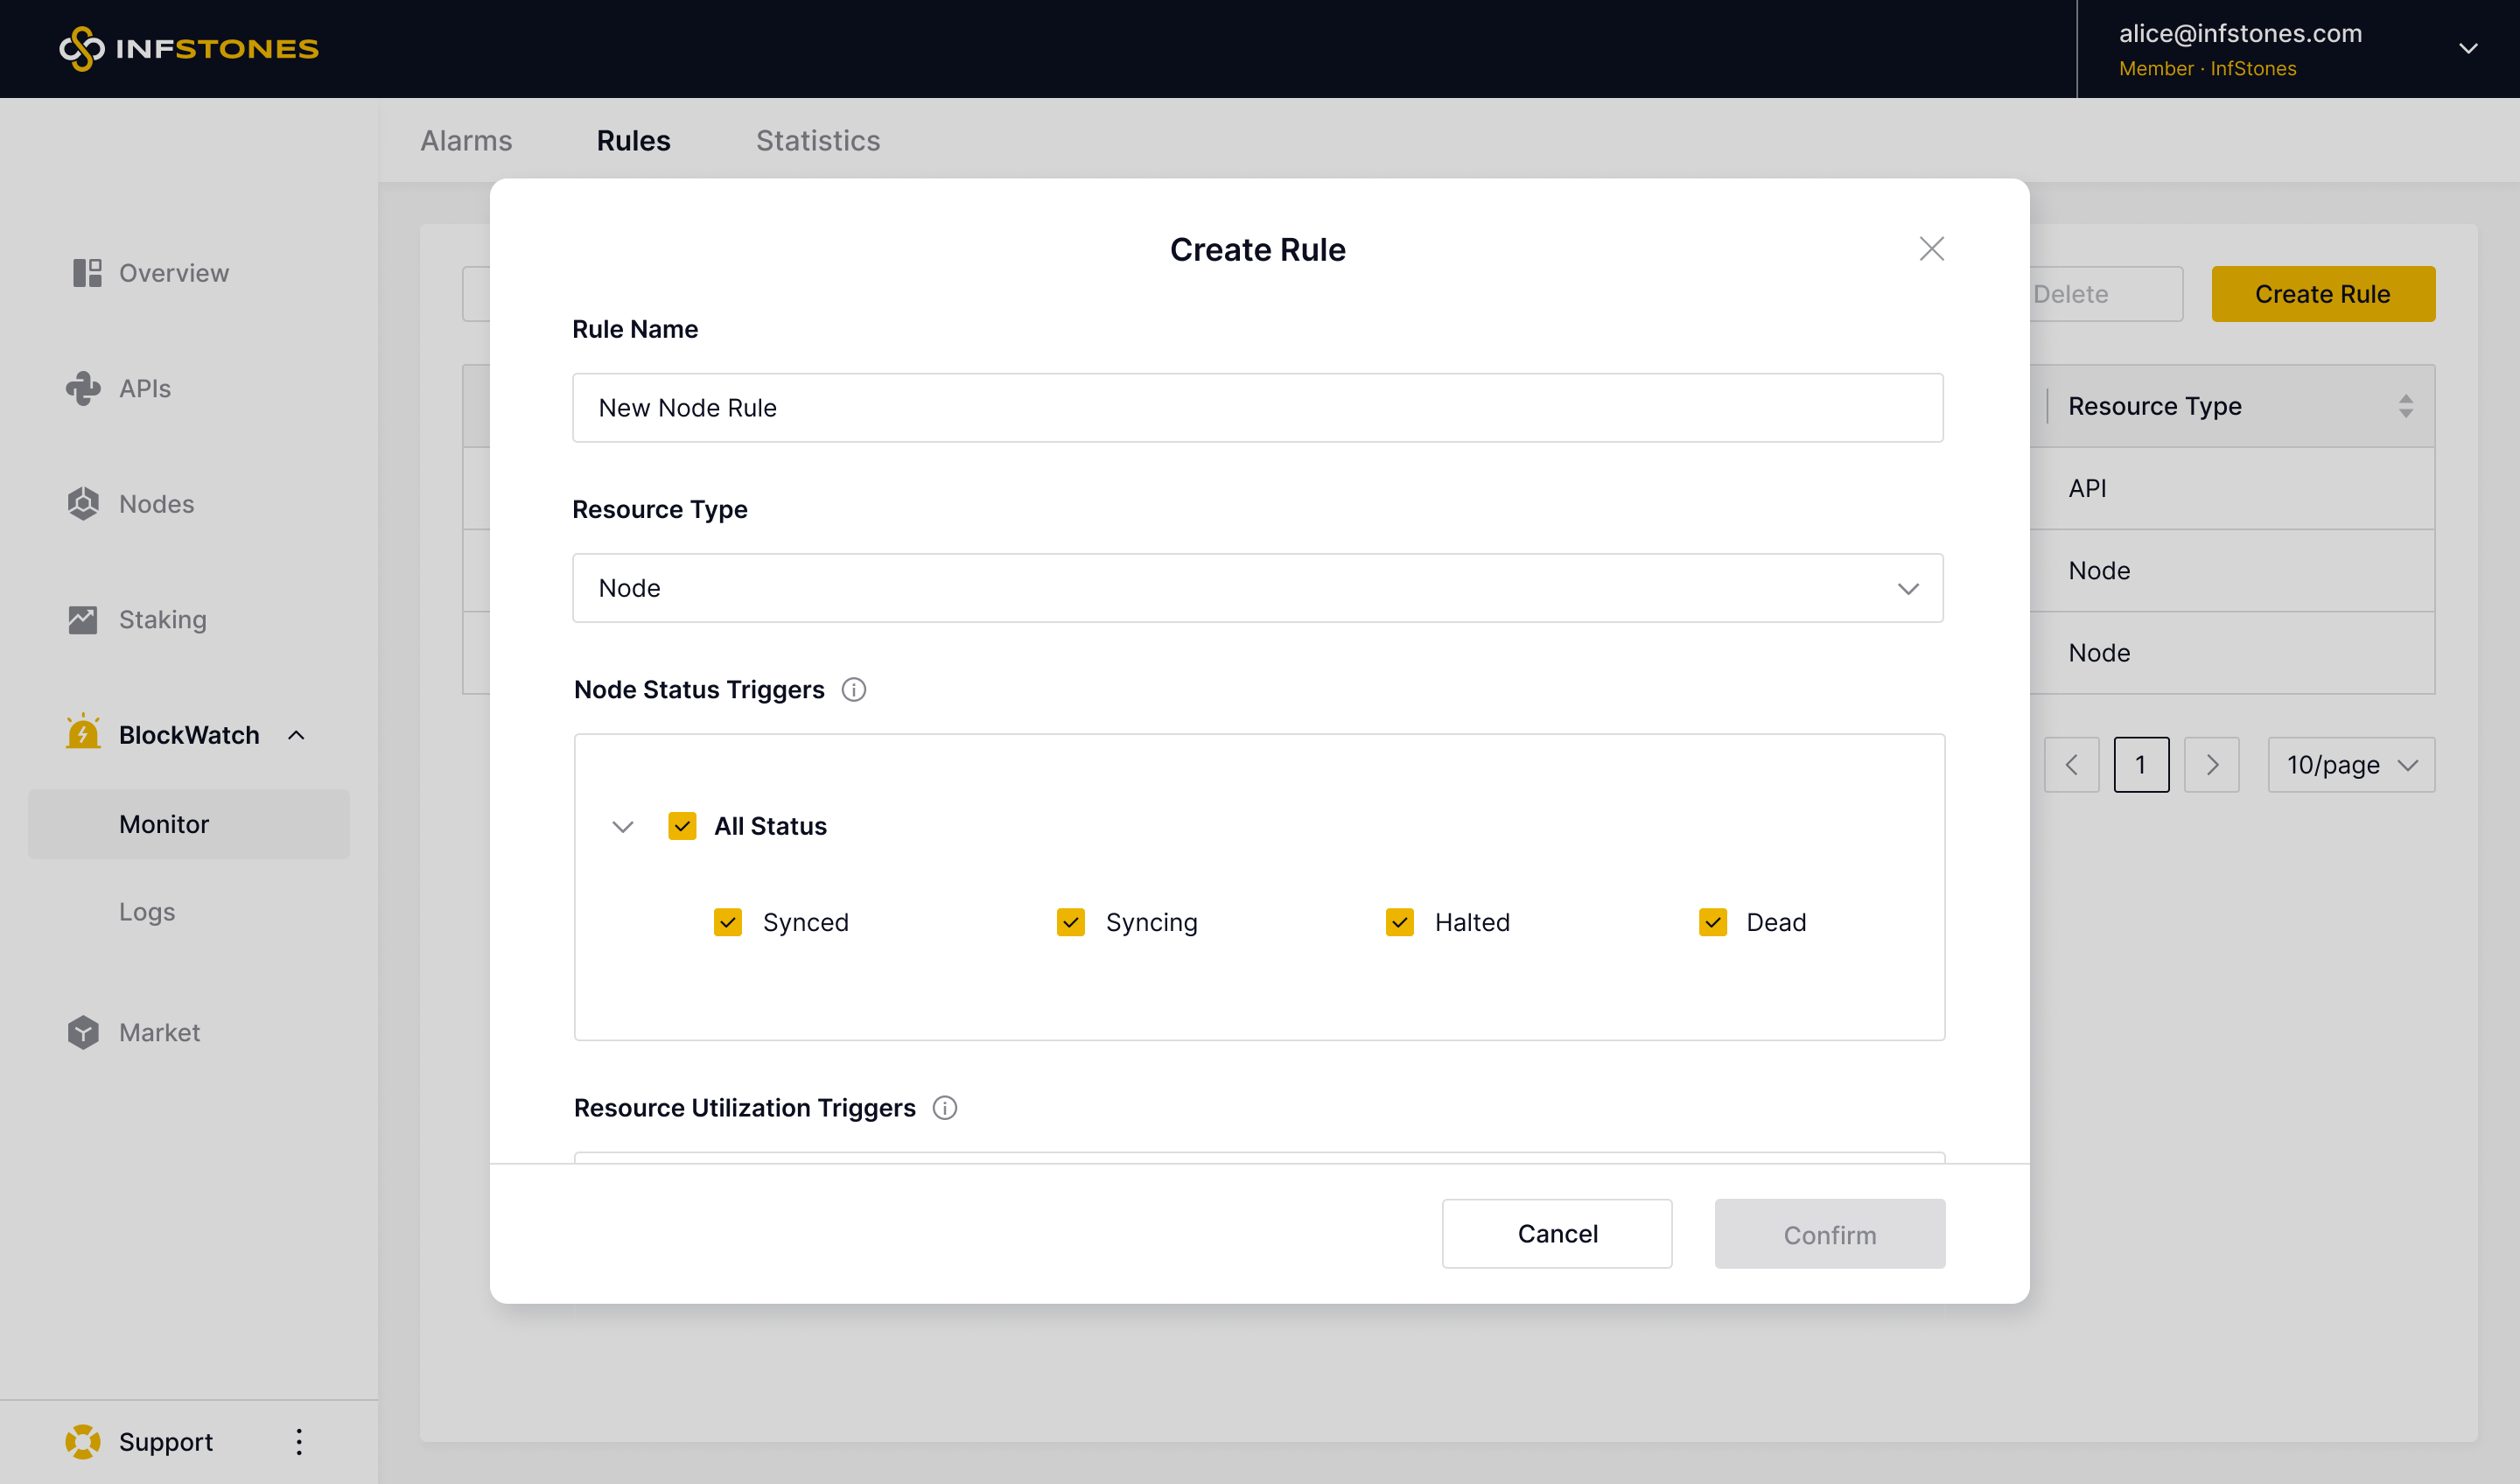Image resolution: width=2520 pixels, height=1484 pixels.
Task: Switch to the Statistics tab
Action: 818,140
